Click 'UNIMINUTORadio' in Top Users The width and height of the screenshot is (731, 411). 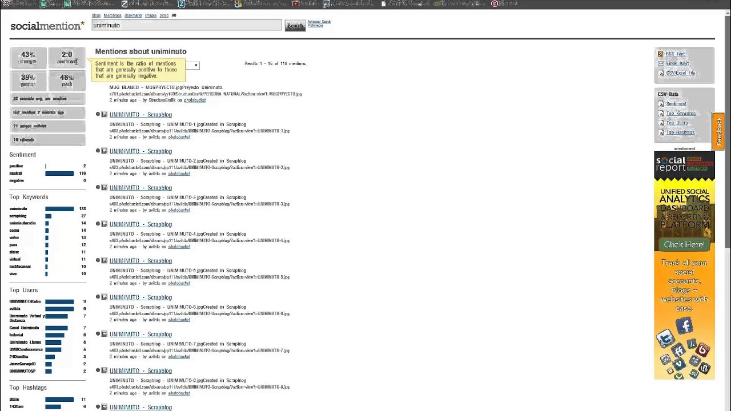[x=25, y=301]
